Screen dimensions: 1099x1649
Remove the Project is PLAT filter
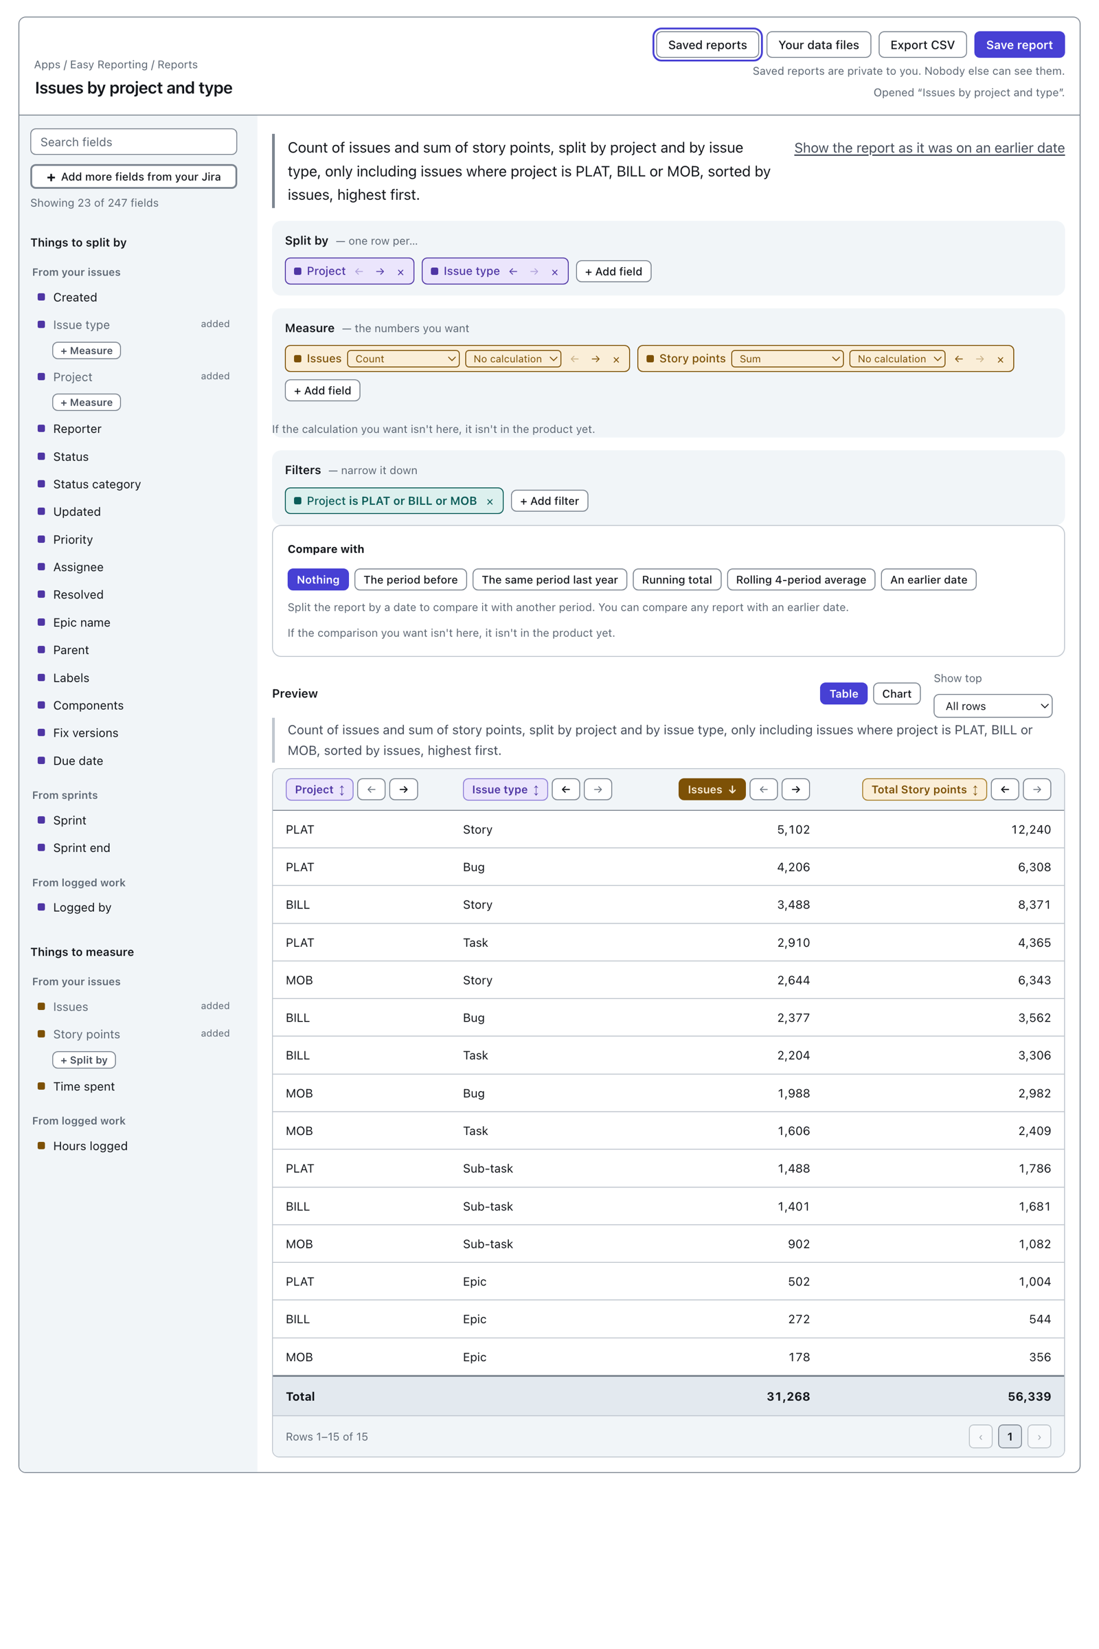point(490,502)
